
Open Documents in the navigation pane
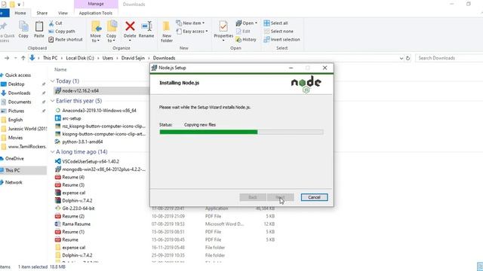point(20,102)
